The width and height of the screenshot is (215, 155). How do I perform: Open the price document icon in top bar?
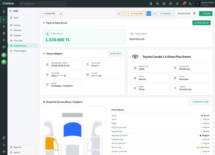pyautogui.click(x=151, y=4)
